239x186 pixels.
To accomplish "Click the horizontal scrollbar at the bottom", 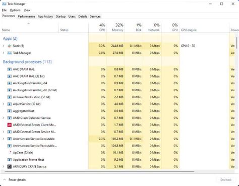I will 99,172.
